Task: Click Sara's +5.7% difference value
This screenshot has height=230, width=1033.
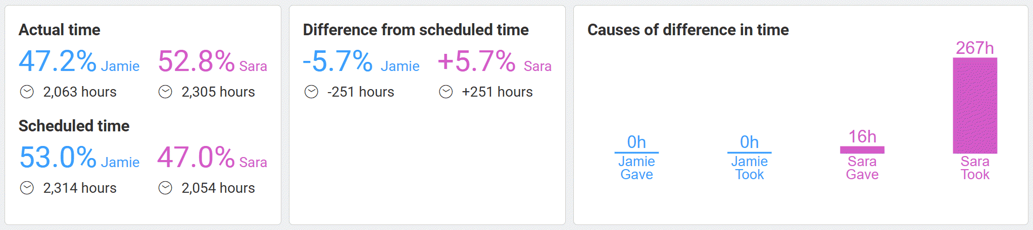Action: tap(476, 62)
